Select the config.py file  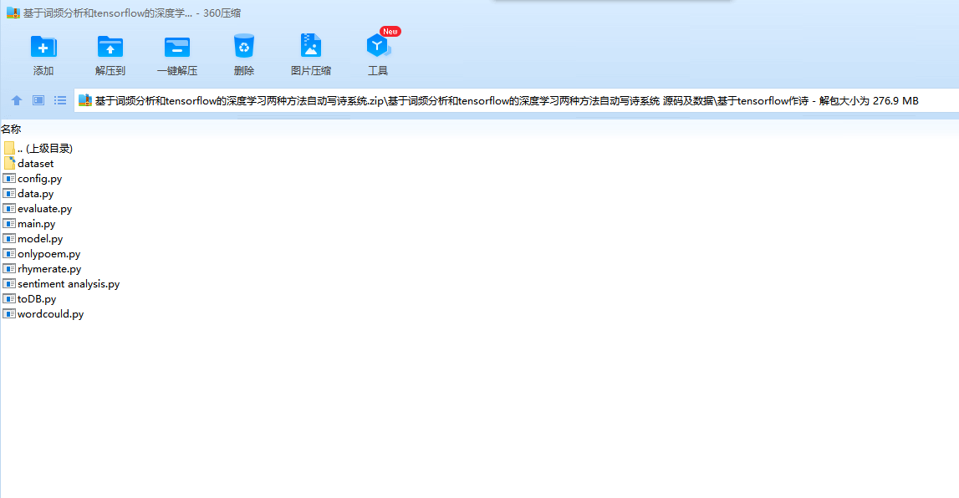[33, 179]
